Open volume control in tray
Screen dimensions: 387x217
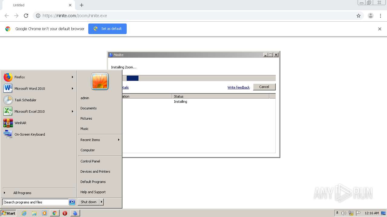[x=344, y=213]
